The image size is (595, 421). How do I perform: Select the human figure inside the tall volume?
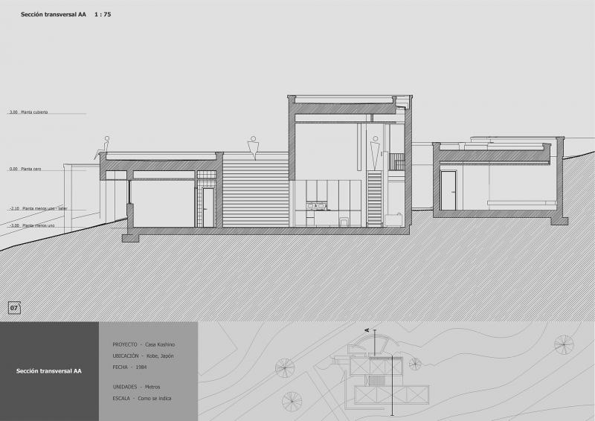[x=376, y=153]
